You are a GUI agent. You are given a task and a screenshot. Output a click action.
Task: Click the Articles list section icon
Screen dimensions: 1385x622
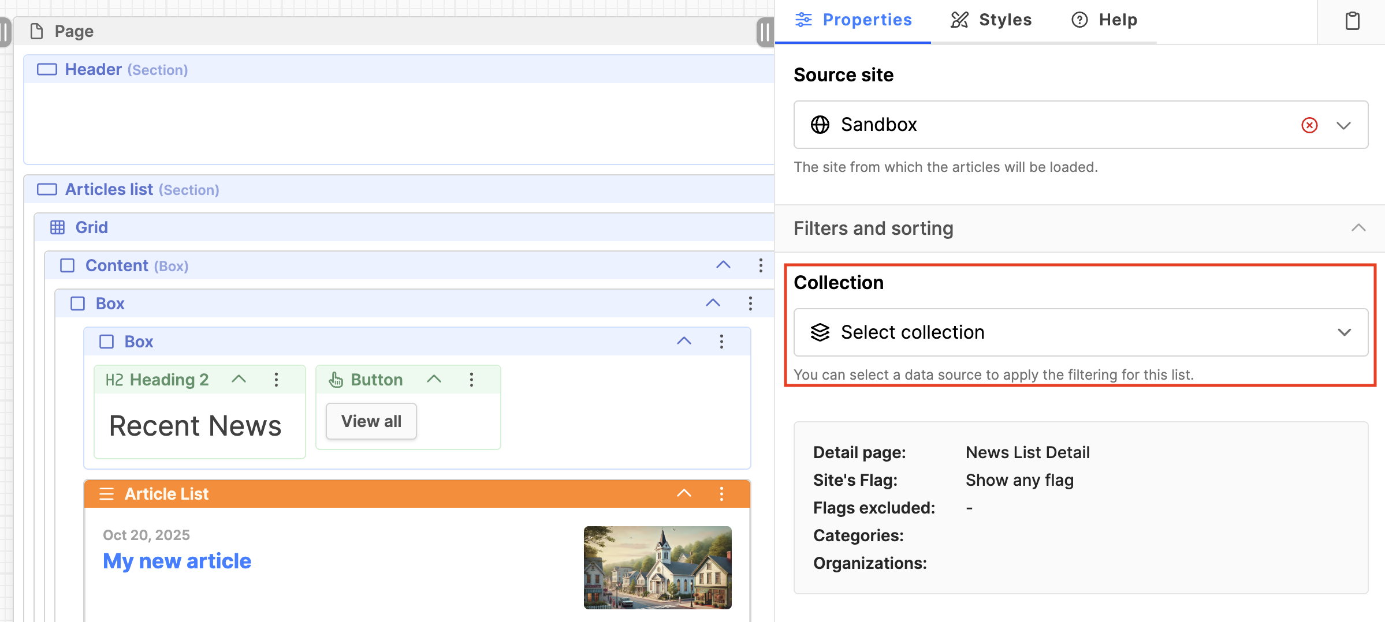(47, 190)
